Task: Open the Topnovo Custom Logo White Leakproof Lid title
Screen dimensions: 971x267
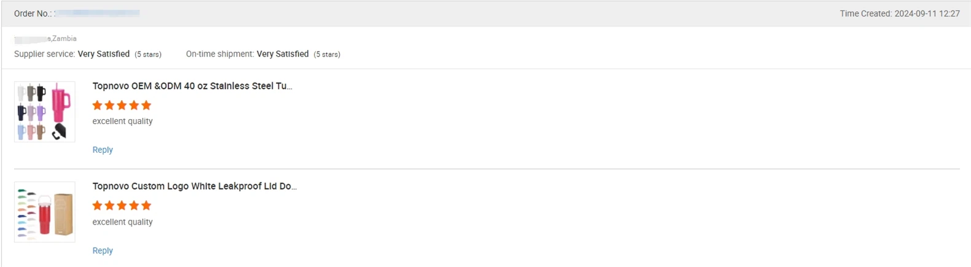Action: pyautogui.click(x=194, y=186)
